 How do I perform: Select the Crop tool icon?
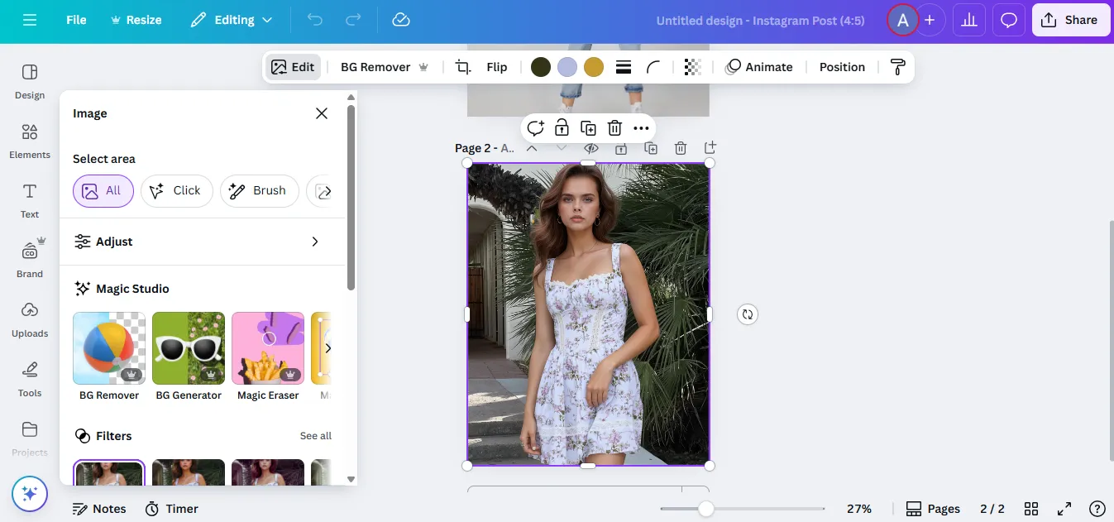pyautogui.click(x=463, y=68)
